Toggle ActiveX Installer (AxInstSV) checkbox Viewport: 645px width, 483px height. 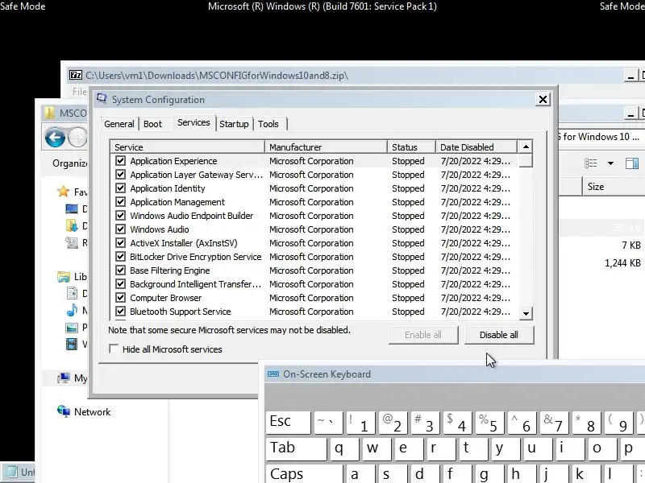pos(120,243)
